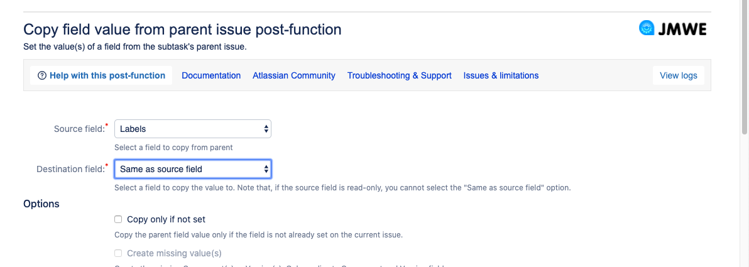Click the JMWE brand name text
749x267 pixels.
click(x=682, y=28)
